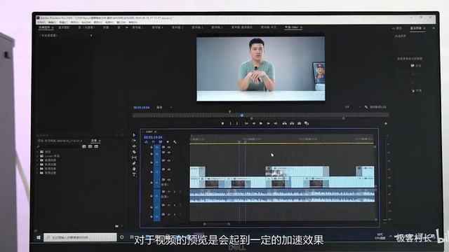This screenshot has height=252, width=449.
Task: Select the Hand tool
Action: (134, 169)
